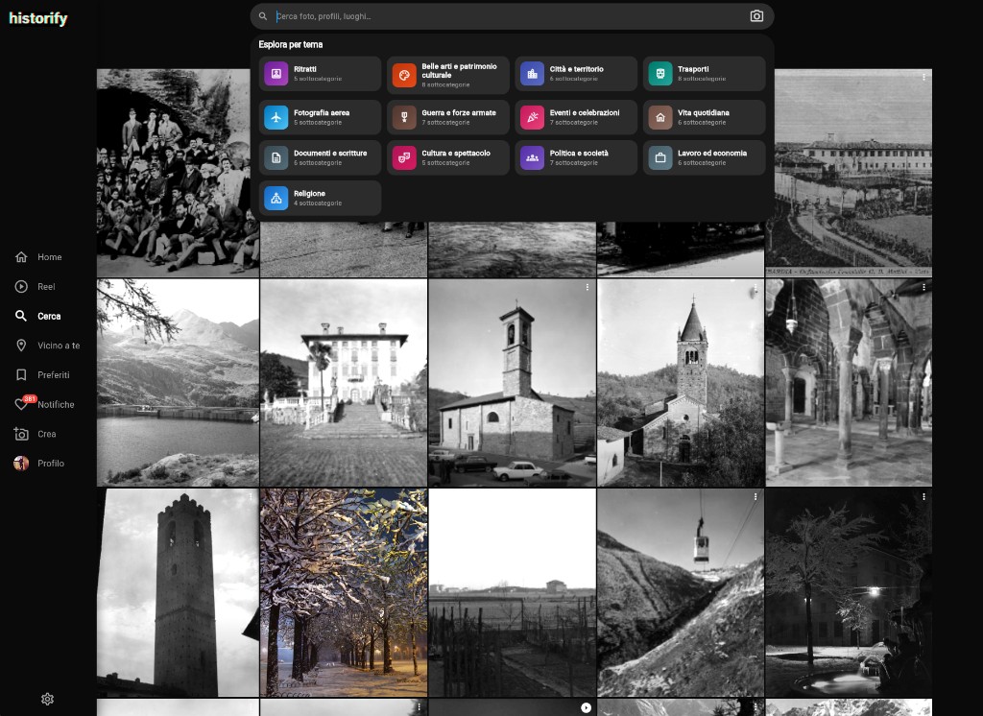This screenshot has height=716, width=983.
Task: Open Trasporti theme text label
Action: pyautogui.click(x=693, y=69)
